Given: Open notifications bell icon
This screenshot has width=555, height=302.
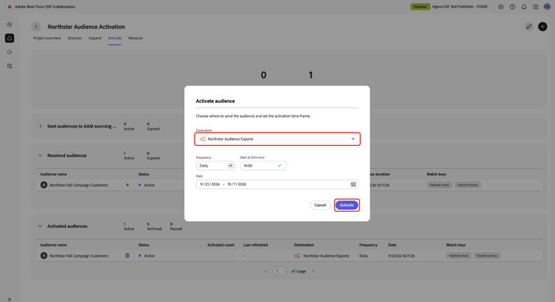Looking at the screenshot, I should coord(524,7).
